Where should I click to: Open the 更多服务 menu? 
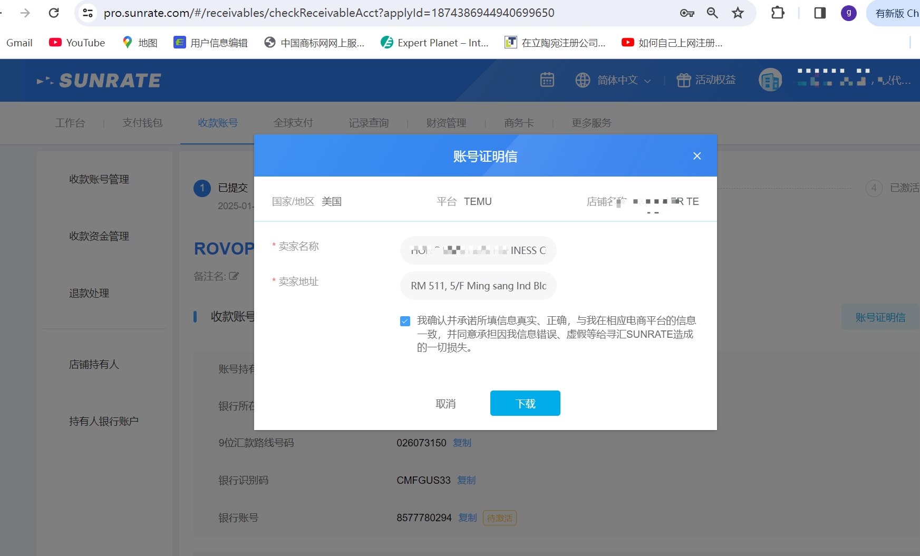(592, 123)
